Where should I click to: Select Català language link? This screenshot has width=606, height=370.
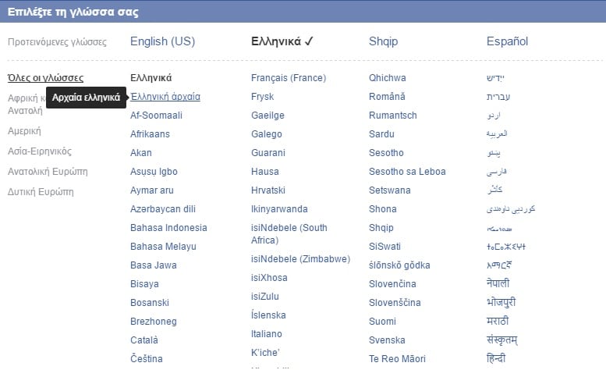pos(144,340)
